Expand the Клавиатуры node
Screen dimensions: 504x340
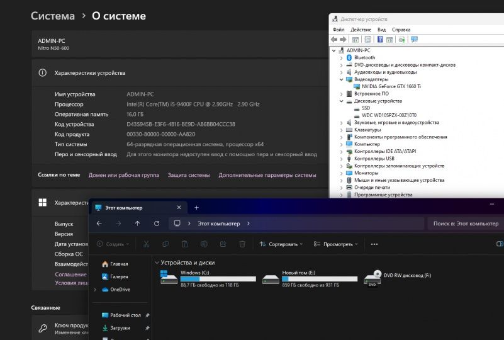point(342,130)
